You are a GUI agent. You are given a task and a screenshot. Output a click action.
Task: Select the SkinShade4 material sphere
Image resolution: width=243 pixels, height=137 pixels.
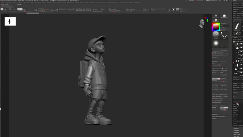pos(224,16)
